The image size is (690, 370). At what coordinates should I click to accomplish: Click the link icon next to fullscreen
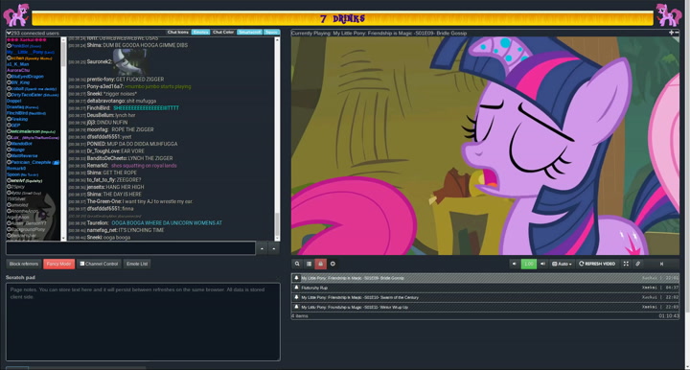pos(637,264)
